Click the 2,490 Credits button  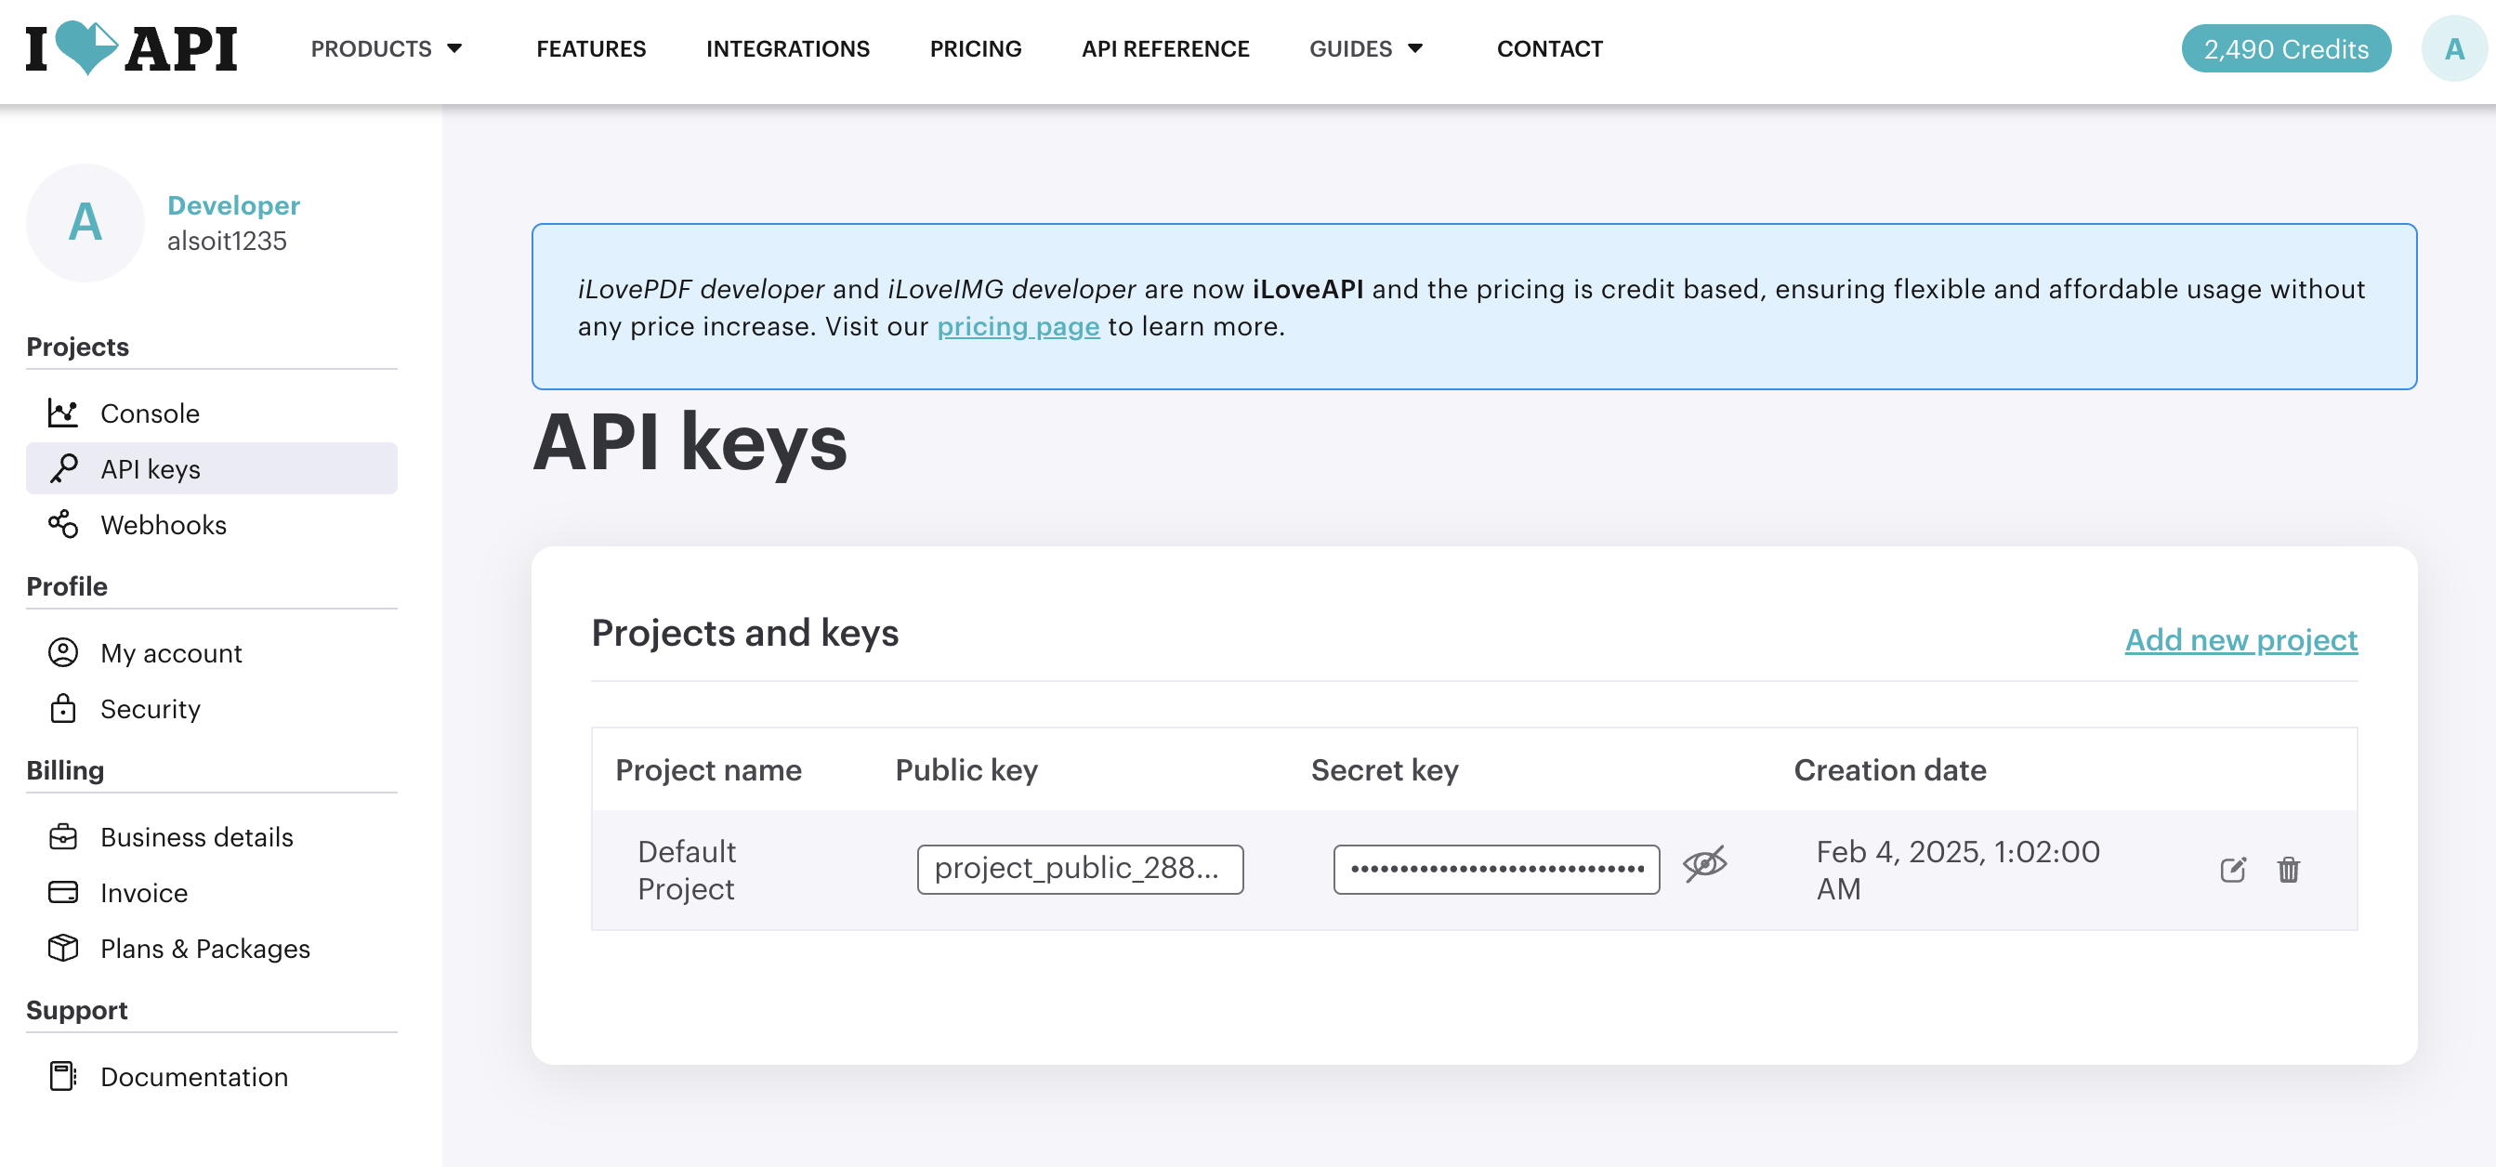[2285, 48]
